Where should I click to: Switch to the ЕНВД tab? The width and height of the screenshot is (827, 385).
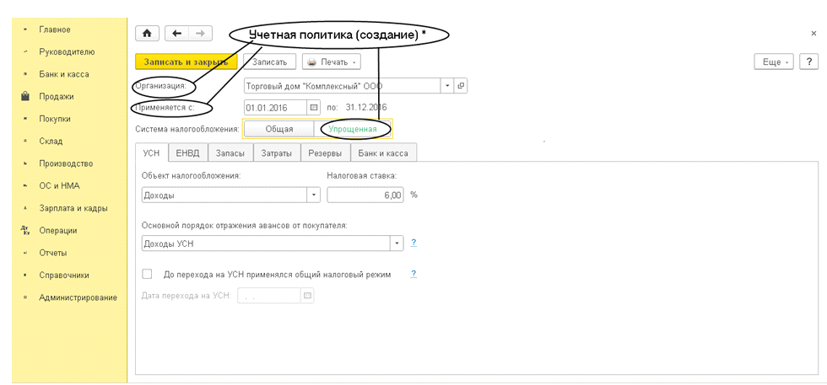point(186,152)
